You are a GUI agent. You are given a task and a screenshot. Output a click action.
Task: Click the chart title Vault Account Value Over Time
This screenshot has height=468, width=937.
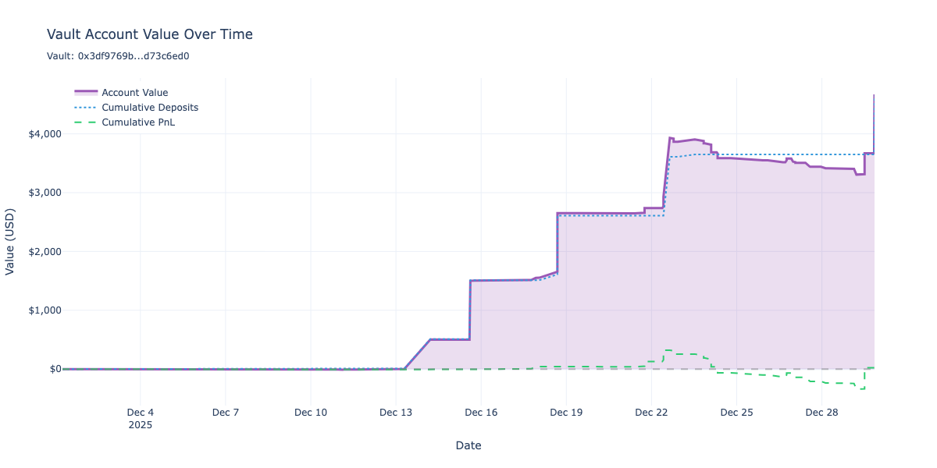click(x=150, y=34)
